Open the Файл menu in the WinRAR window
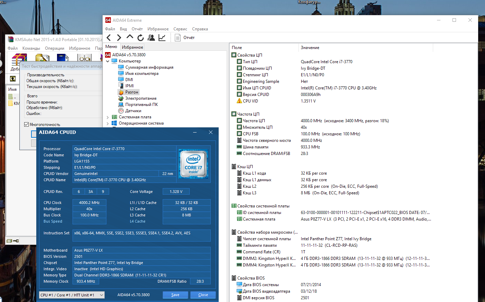 point(13,48)
